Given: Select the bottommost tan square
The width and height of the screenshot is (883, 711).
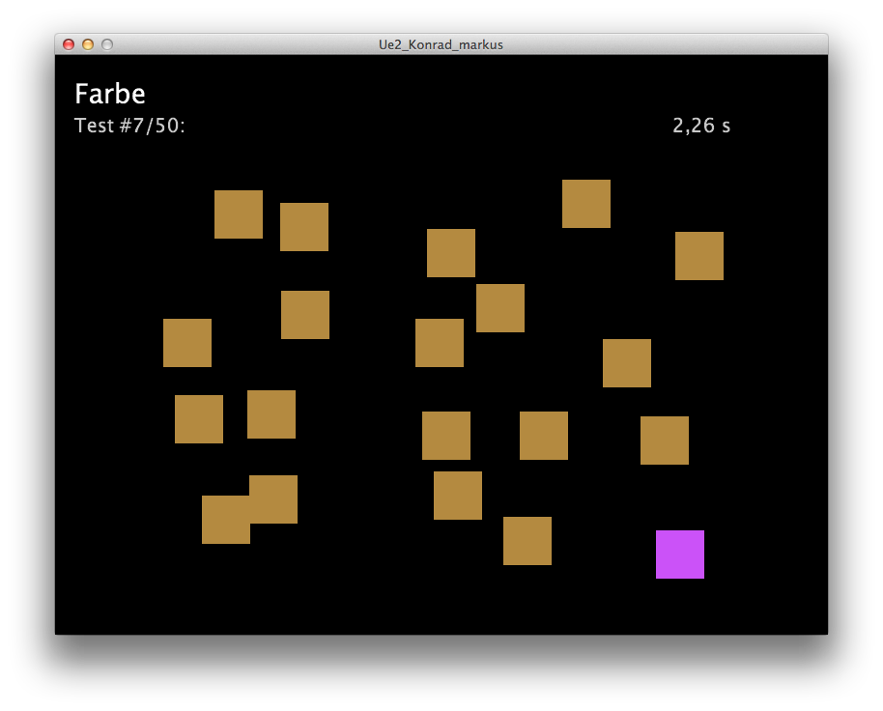Looking at the screenshot, I should click(x=527, y=541).
